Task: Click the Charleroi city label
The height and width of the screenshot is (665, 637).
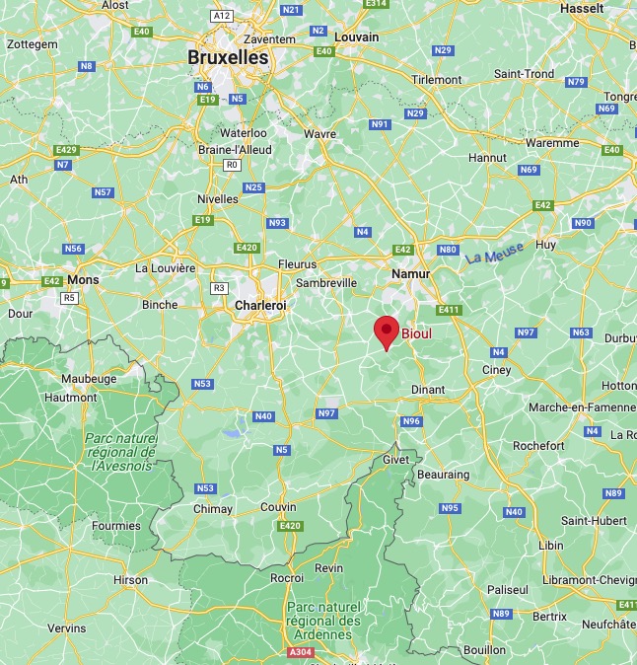Action: [260, 305]
